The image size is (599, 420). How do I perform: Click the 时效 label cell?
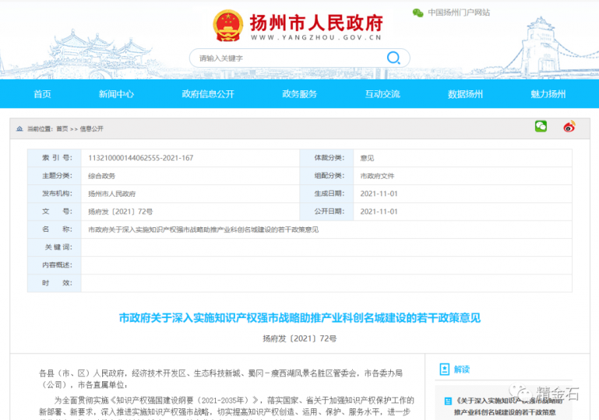tap(55, 283)
